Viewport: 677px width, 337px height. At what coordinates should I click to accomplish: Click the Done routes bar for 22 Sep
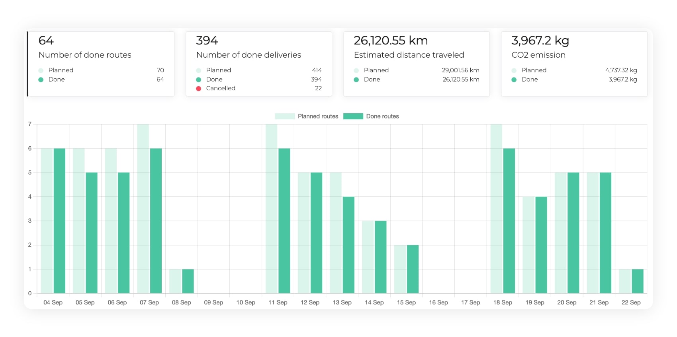[x=638, y=281]
